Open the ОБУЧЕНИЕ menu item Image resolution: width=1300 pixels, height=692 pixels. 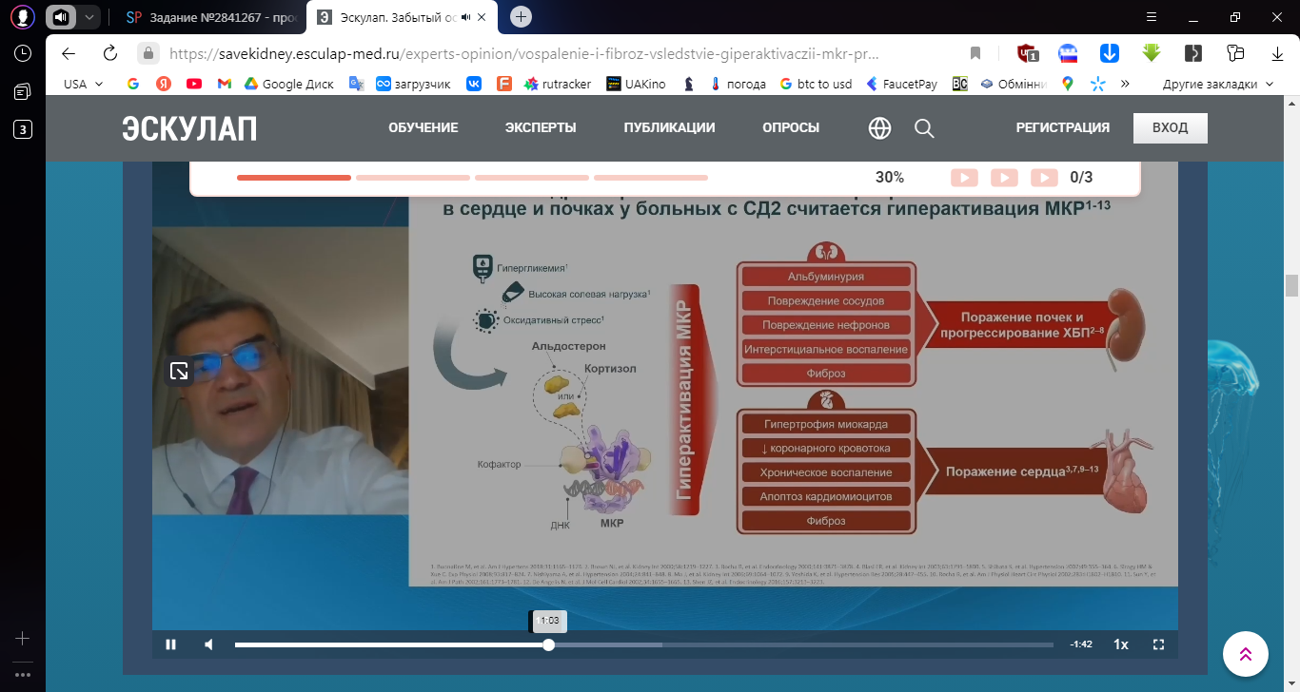(x=423, y=128)
